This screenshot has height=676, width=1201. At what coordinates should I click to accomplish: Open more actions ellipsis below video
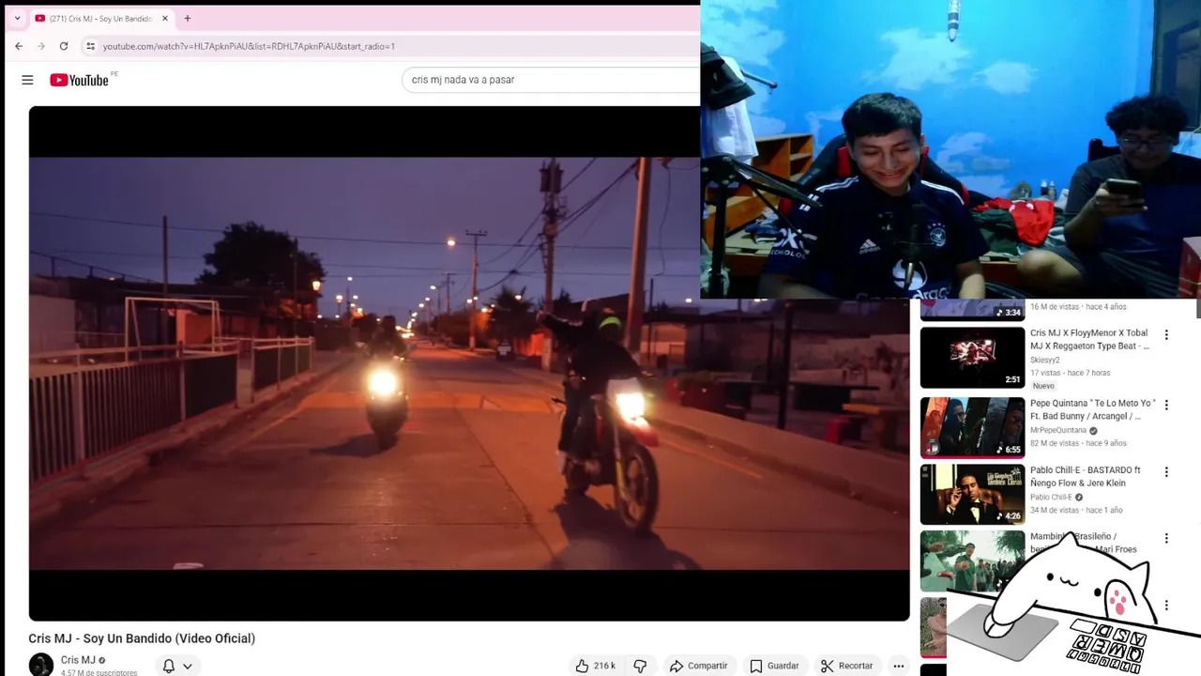point(899,666)
